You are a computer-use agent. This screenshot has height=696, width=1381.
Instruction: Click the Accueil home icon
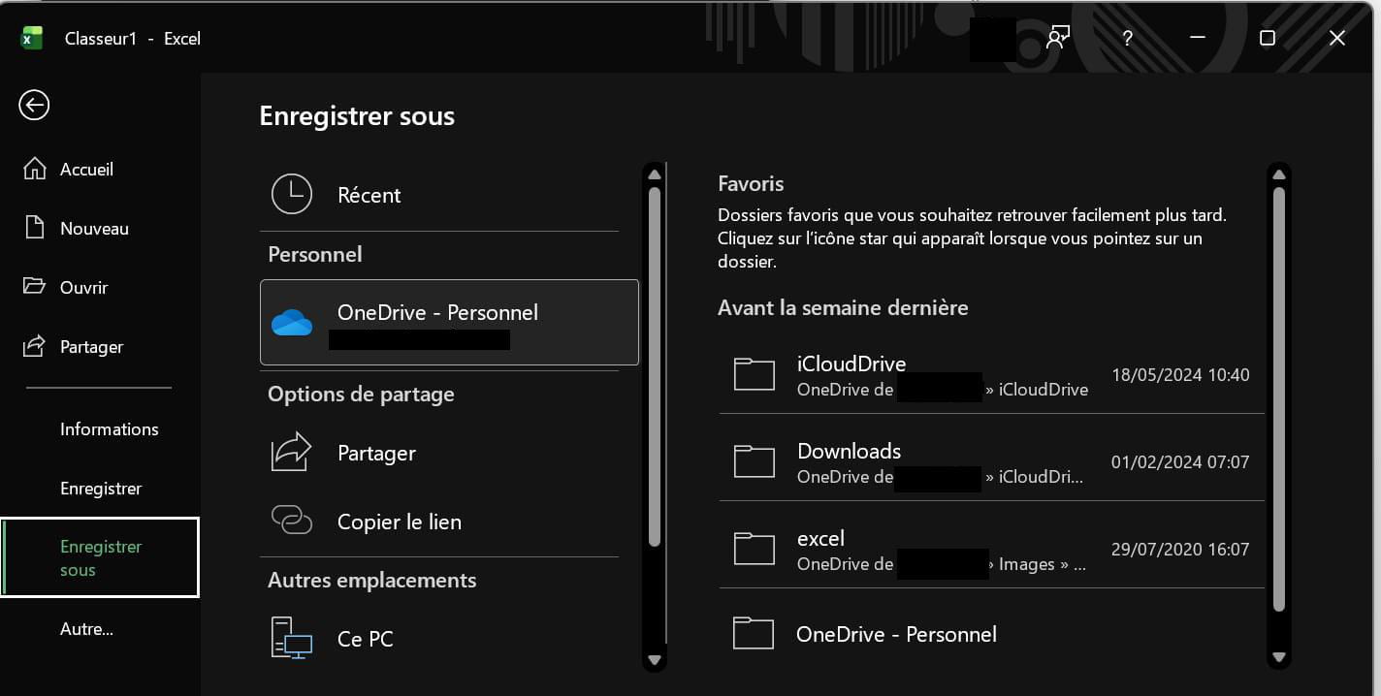[34, 169]
